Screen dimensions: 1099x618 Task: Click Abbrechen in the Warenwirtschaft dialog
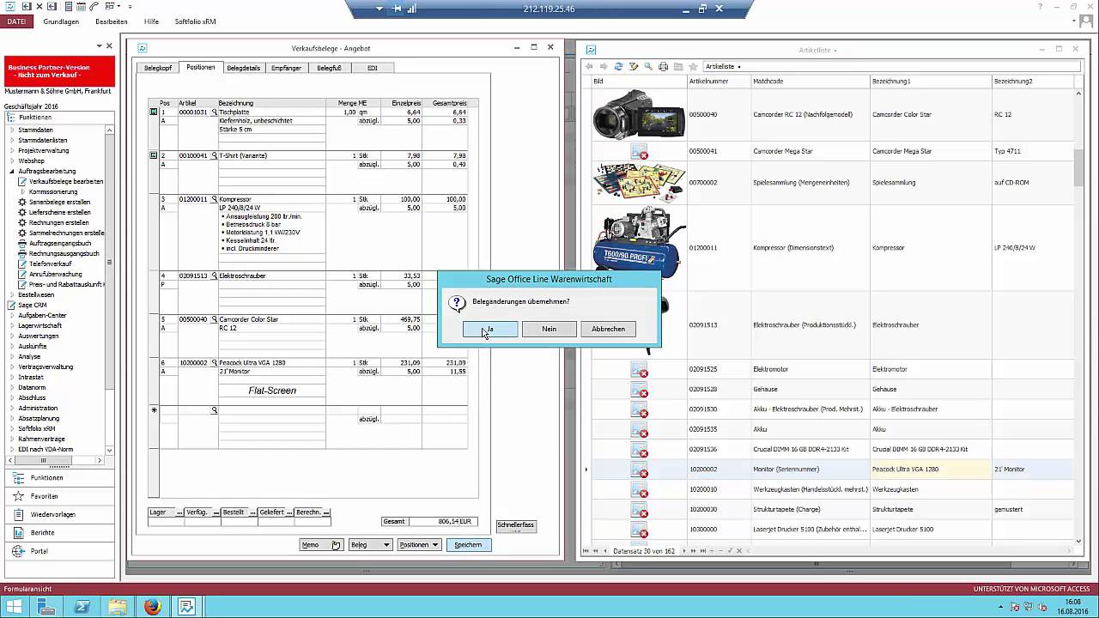(x=608, y=329)
